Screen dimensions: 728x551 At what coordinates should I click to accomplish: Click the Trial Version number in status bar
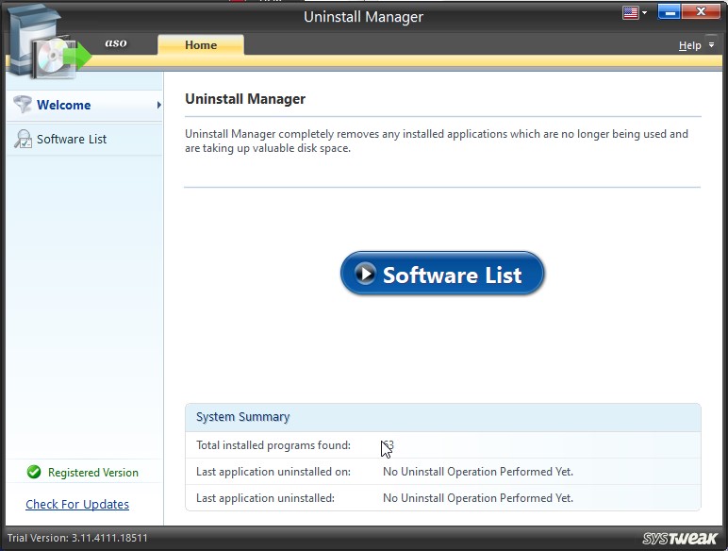pyautogui.click(x=77, y=538)
